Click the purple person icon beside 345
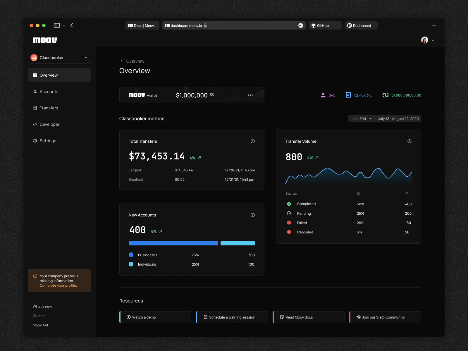 (323, 95)
